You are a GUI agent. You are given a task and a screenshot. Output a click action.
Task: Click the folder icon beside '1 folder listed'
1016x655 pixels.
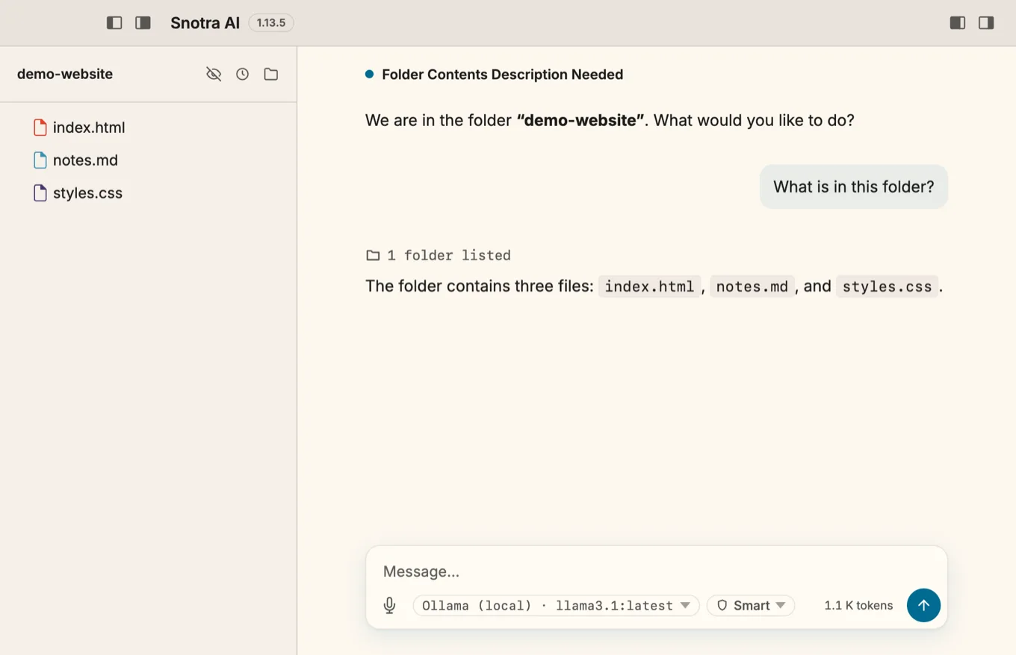(x=373, y=255)
